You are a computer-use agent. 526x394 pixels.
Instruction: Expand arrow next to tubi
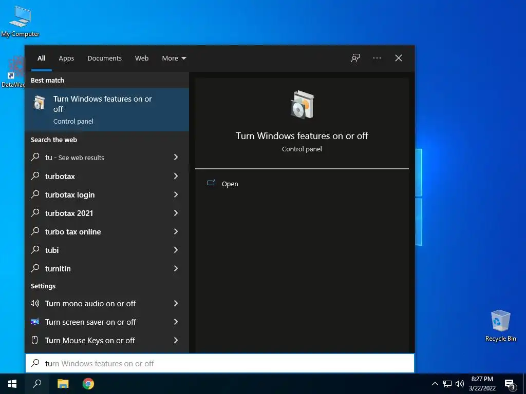click(176, 250)
